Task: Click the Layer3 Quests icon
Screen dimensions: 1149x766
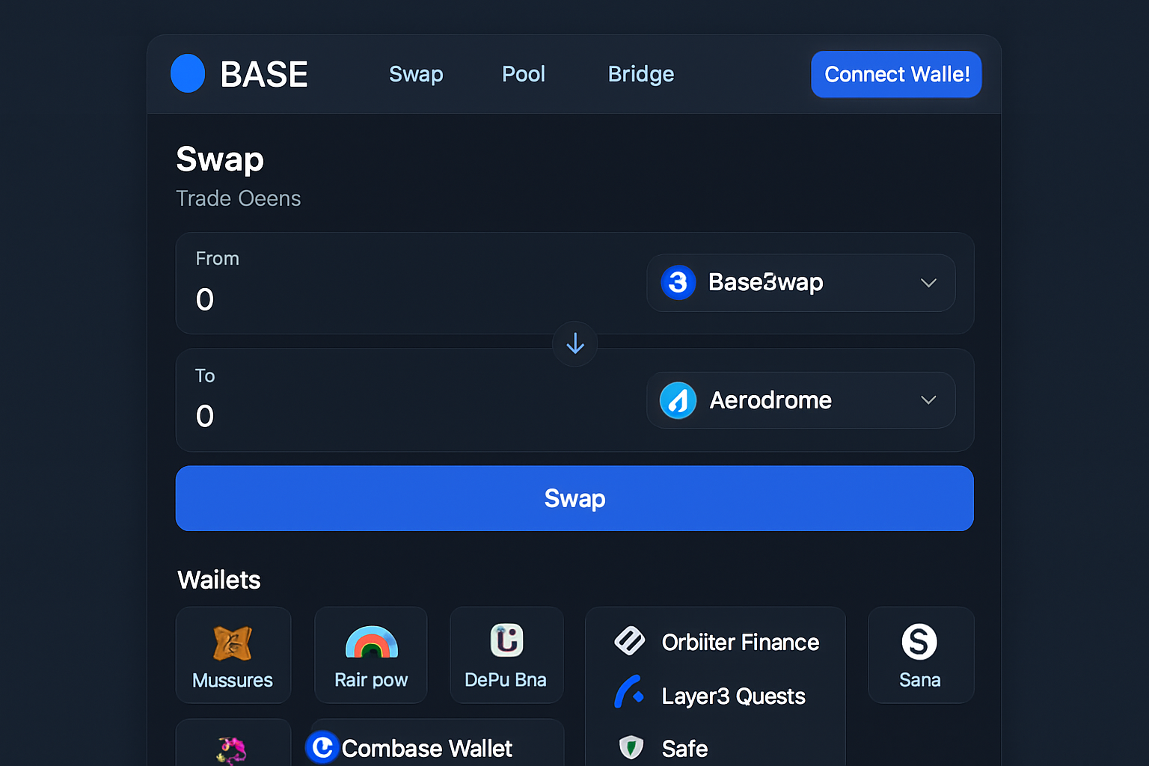Action: click(x=629, y=693)
